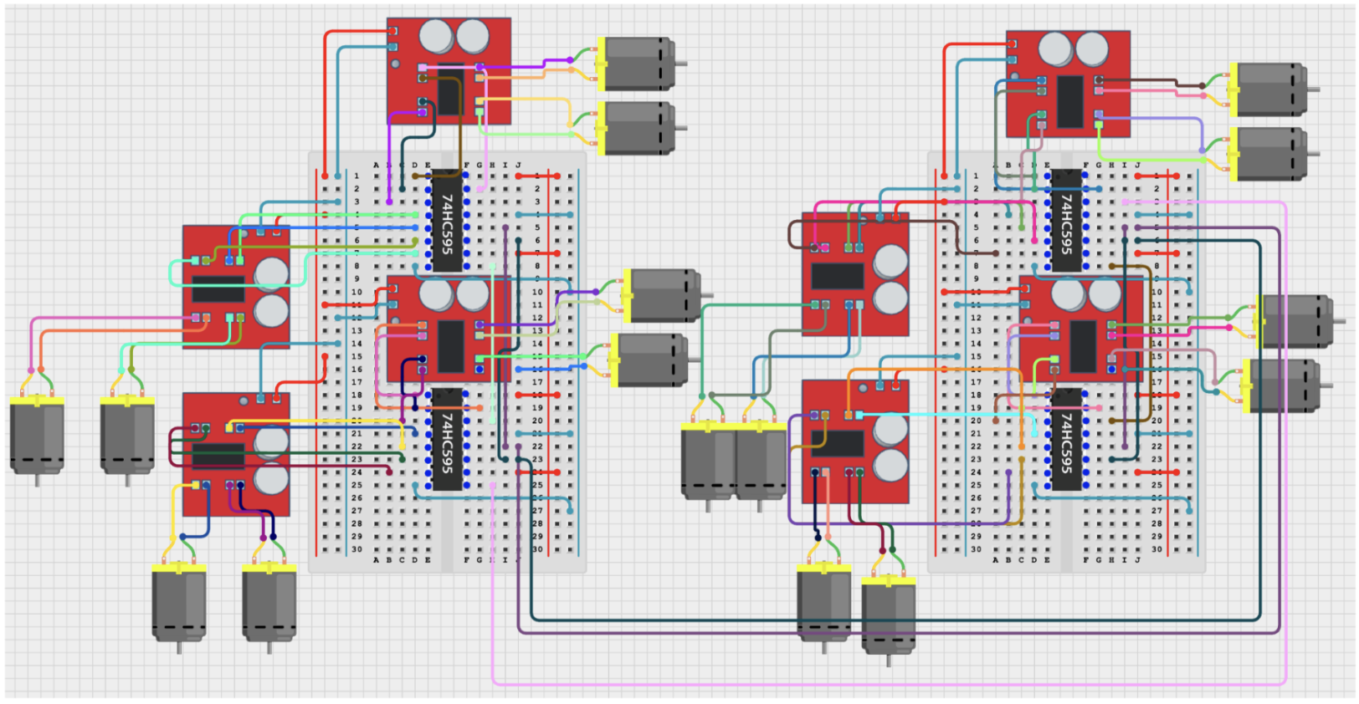The height and width of the screenshot is (704, 1359).
Task: Select upper 74HC595 chip on right breadboard
Action: 1066,222
